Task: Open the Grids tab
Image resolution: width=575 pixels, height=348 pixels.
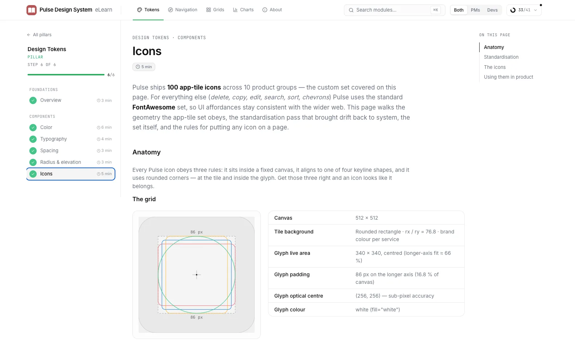Action: point(215,10)
